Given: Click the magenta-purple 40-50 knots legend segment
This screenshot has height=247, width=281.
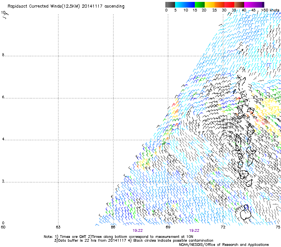Looking at the screenshot, I should [x=254, y=5].
